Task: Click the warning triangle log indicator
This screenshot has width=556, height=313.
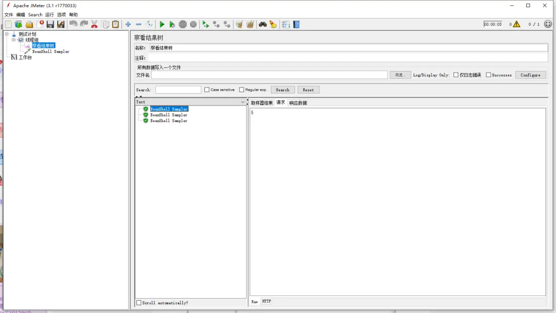Action: click(x=517, y=24)
